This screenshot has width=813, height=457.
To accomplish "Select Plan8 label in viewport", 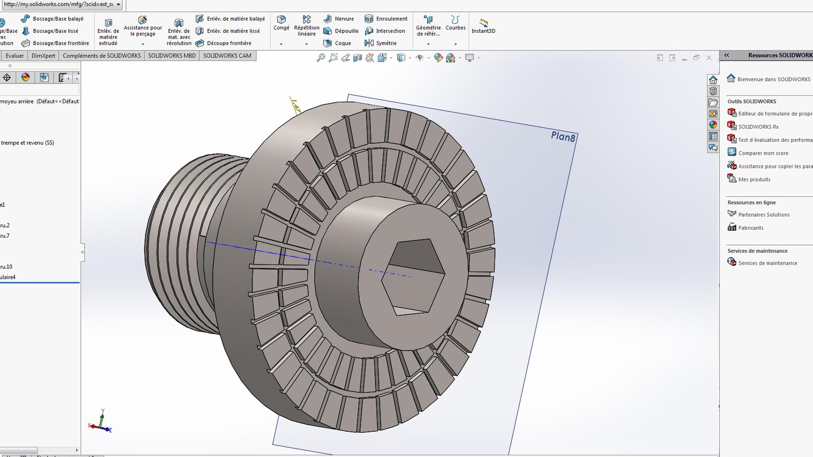I will [x=563, y=136].
